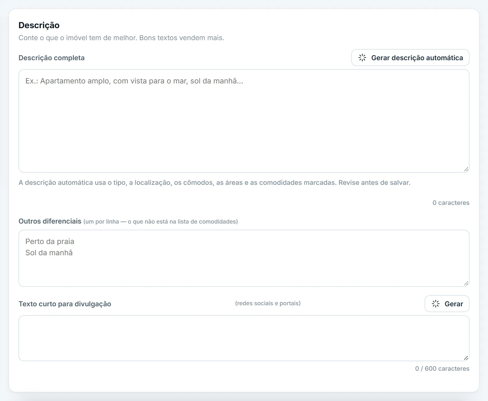Click the "Texto curto para divulgação" label
Image resolution: width=488 pixels, height=401 pixels.
pyautogui.click(x=65, y=304)
